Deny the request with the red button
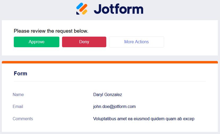The image size is (220, 134). [84, 42]
